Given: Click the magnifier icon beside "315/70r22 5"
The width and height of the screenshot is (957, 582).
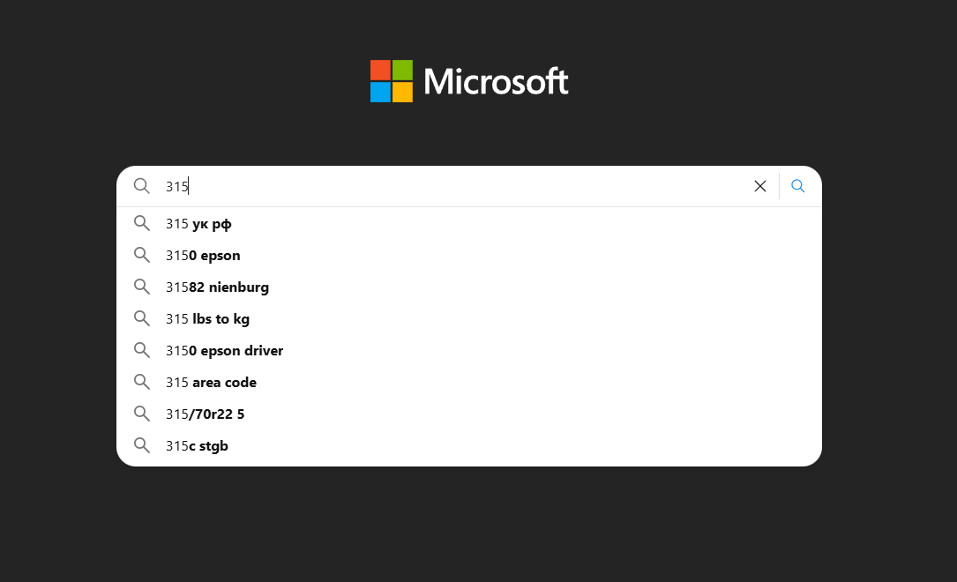Looking at the screenshot, I should point(142,414).
